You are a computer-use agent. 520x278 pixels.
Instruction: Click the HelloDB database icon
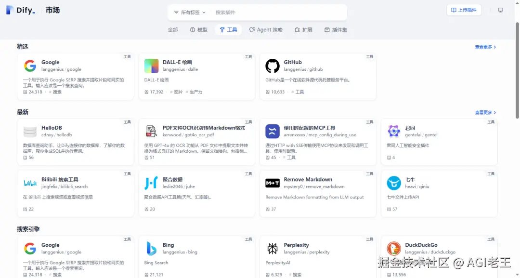point(30,132)
